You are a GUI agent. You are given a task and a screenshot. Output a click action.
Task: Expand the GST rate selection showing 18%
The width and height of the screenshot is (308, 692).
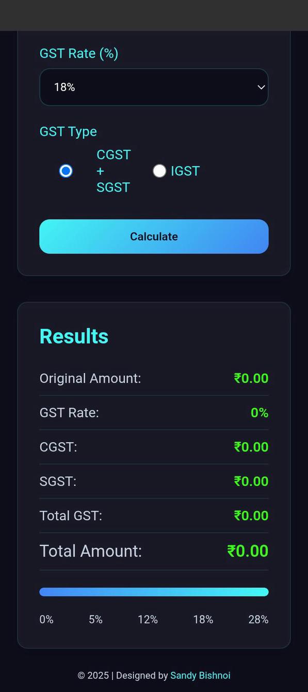(154, 87)
